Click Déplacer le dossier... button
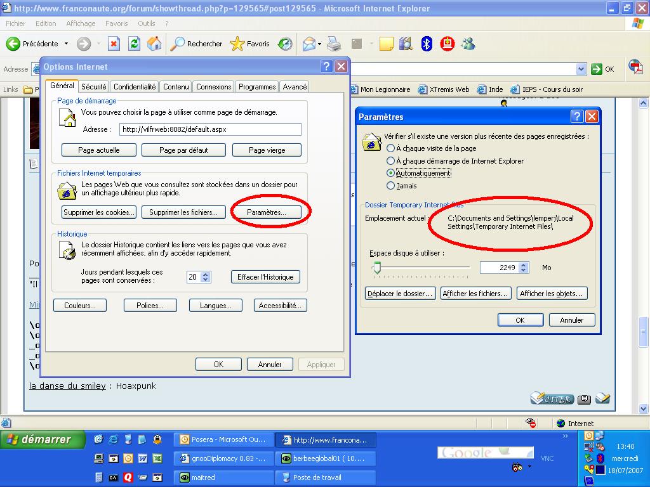 tap(400, 294)
